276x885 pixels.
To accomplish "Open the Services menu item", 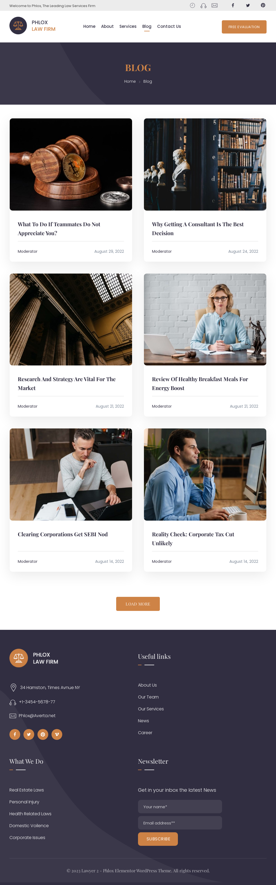I will (128, 26).
